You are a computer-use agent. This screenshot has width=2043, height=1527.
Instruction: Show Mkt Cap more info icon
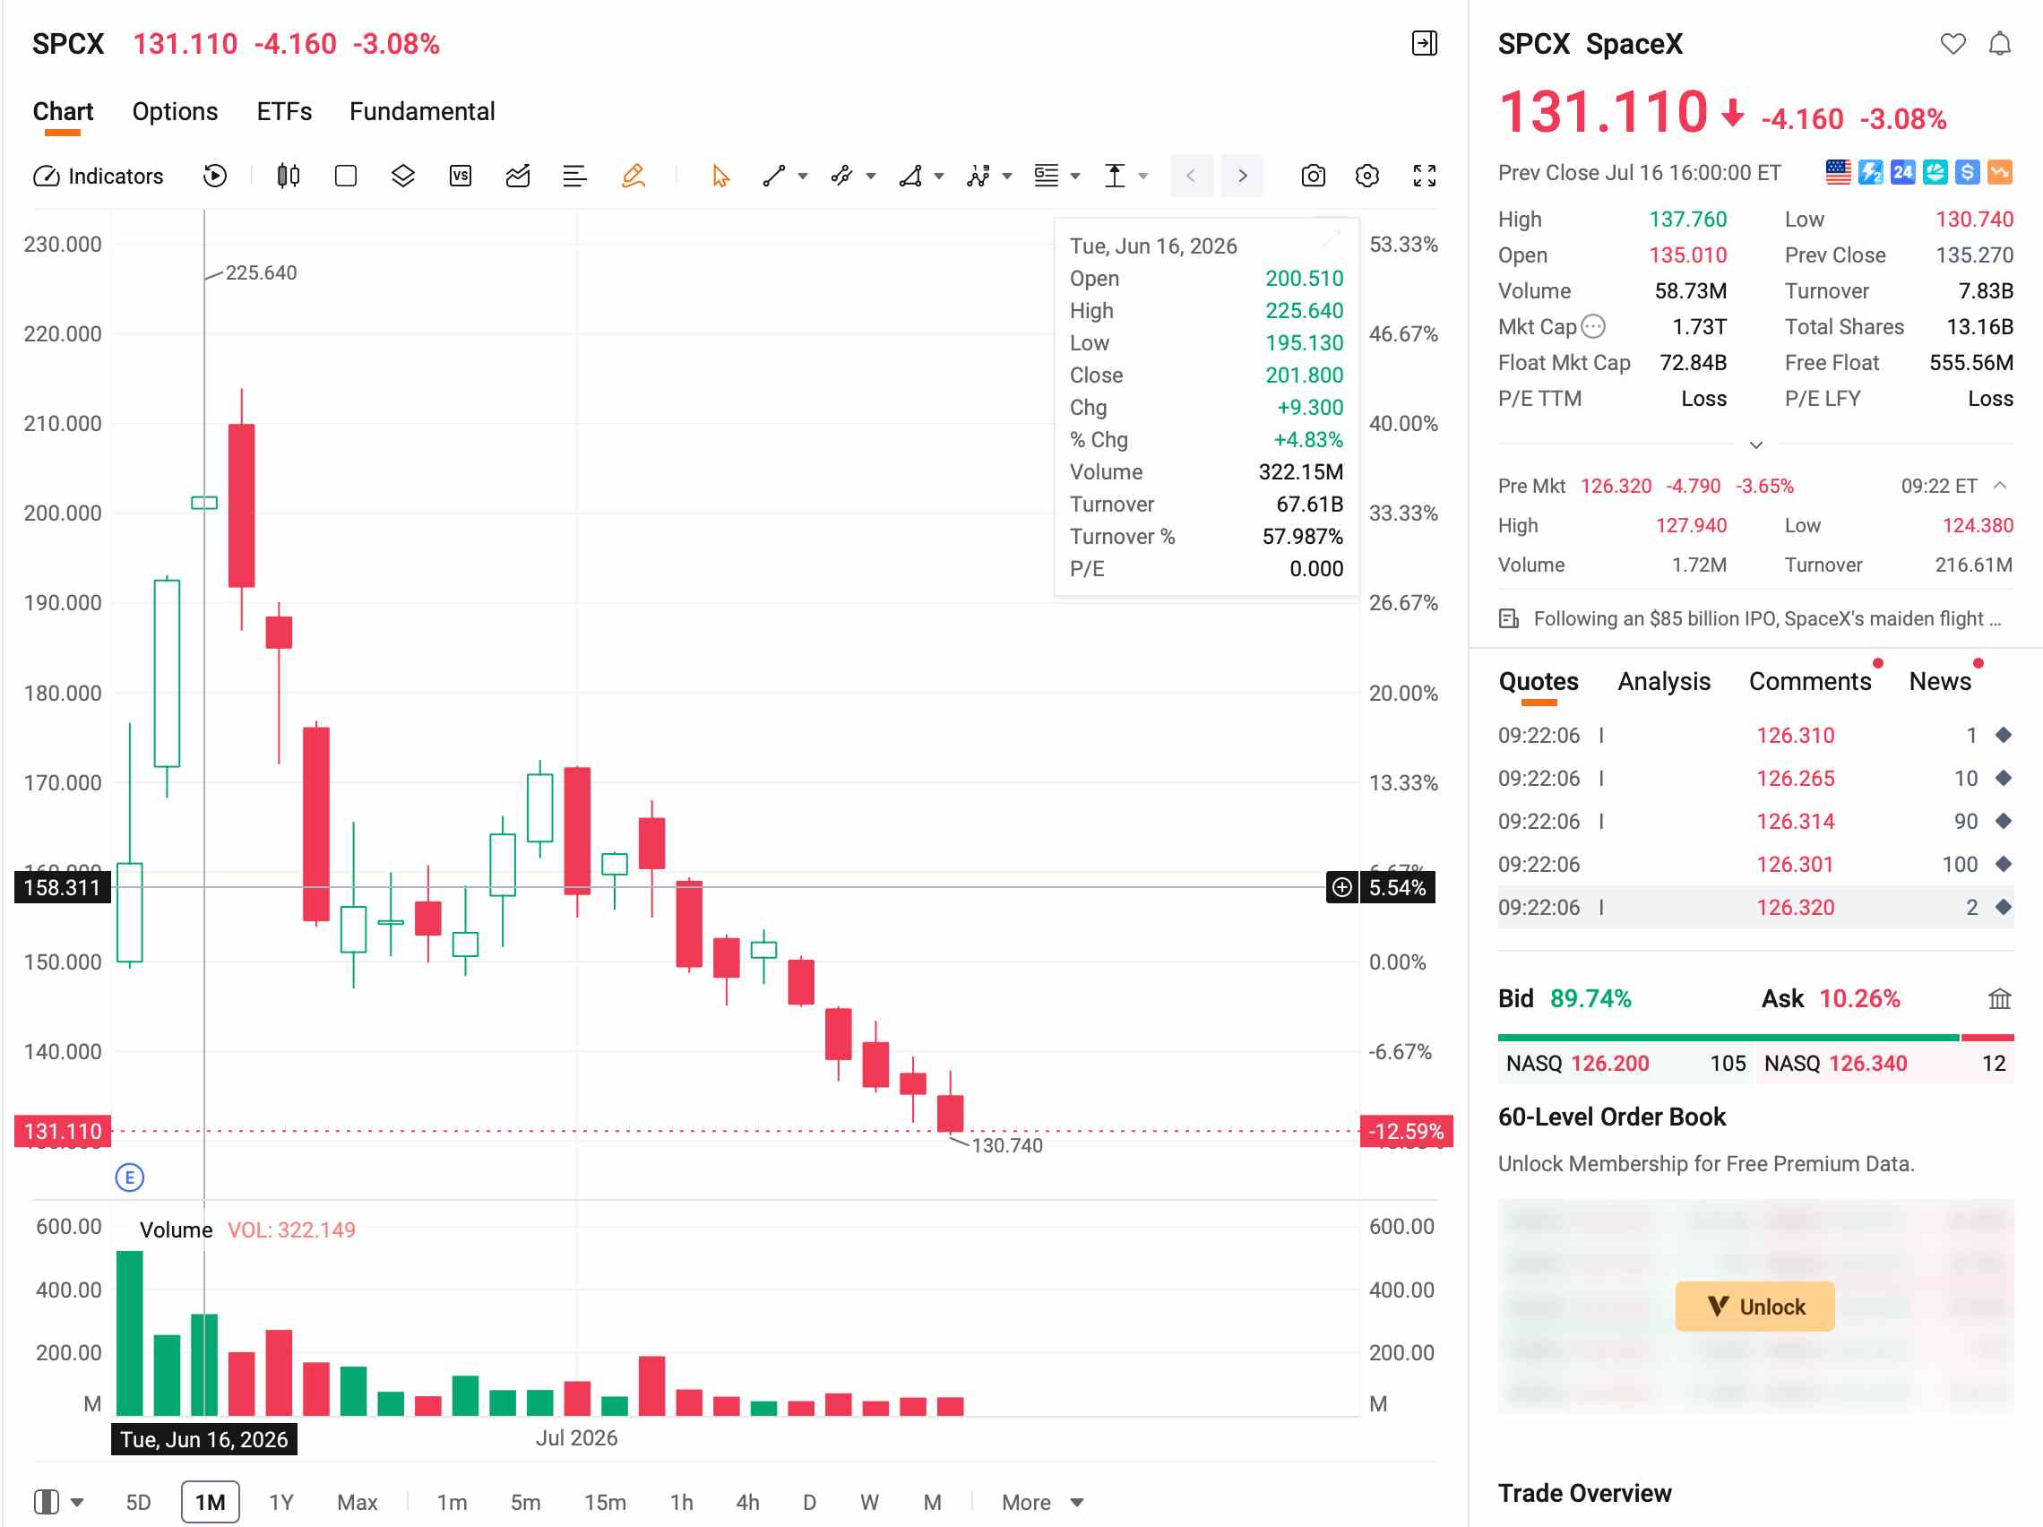[x=1593, y=326]
